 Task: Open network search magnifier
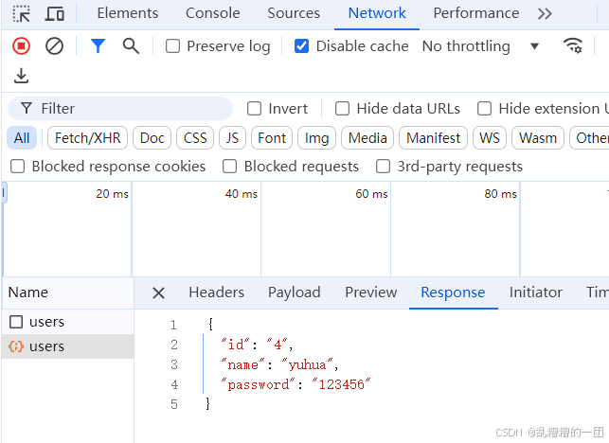pyautogui.click(x=131, y=45)
